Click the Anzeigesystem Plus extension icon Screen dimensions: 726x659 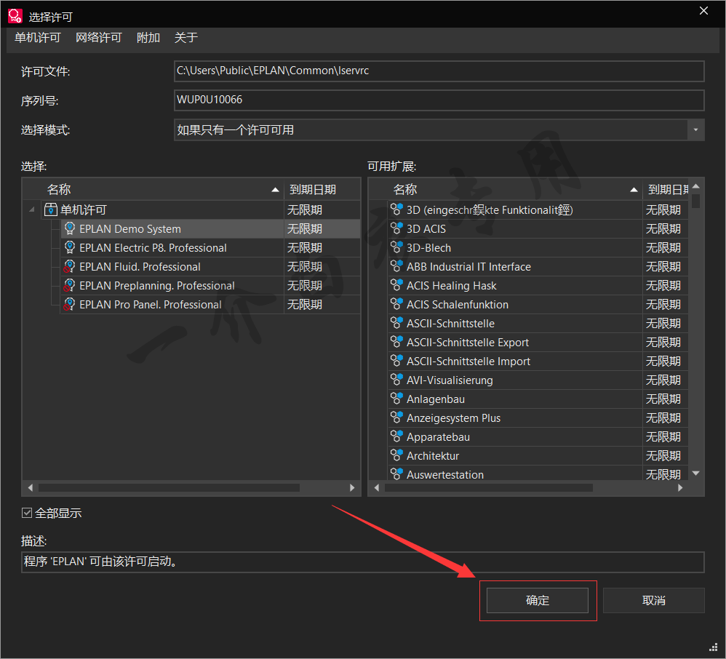tap(396, 418)
